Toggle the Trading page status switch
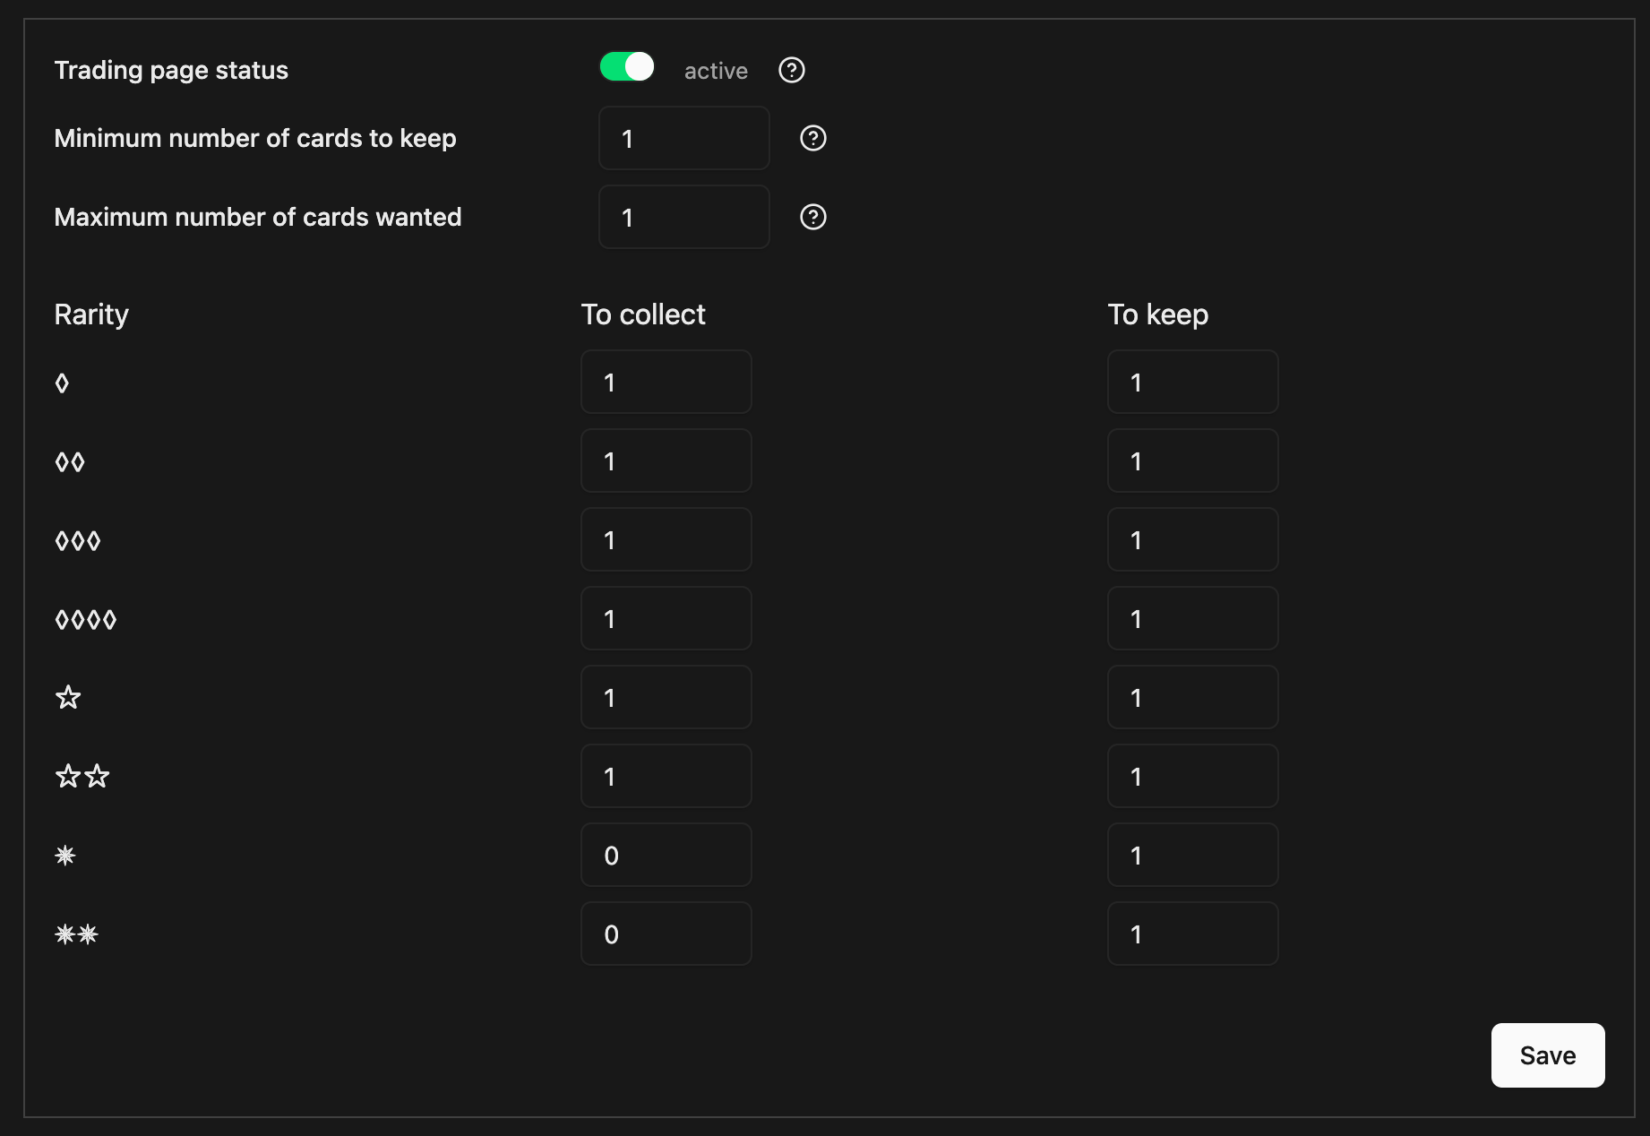The height and width of the screenshot is (1136, 1650). coord(626,67)
